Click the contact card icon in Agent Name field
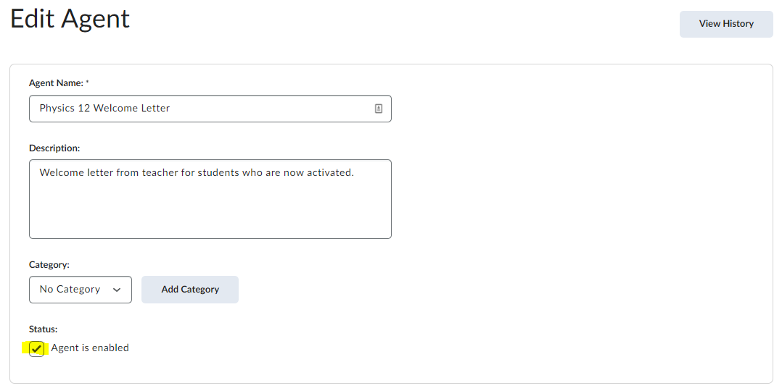This screenshot has height=391, width=782. 379,109
